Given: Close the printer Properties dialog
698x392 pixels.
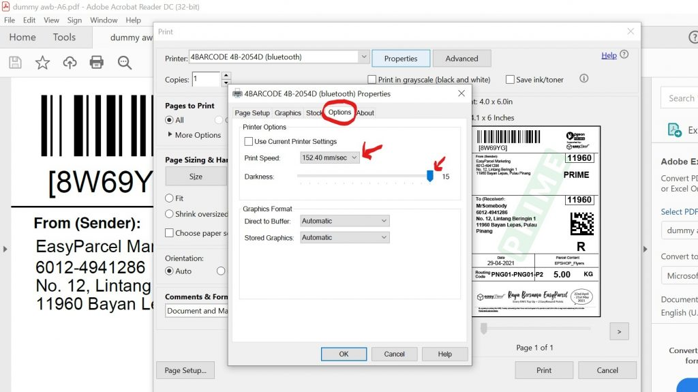Looking at the screenshot, I should click(x=461, y=93).
